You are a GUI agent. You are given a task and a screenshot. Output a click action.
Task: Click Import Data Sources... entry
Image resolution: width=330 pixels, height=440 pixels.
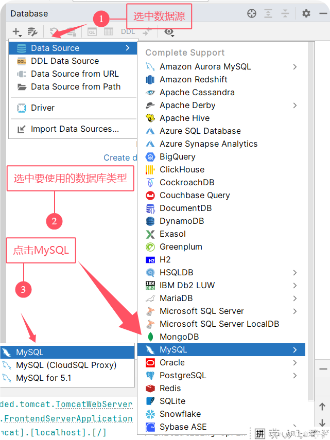(x=73, y=129)
